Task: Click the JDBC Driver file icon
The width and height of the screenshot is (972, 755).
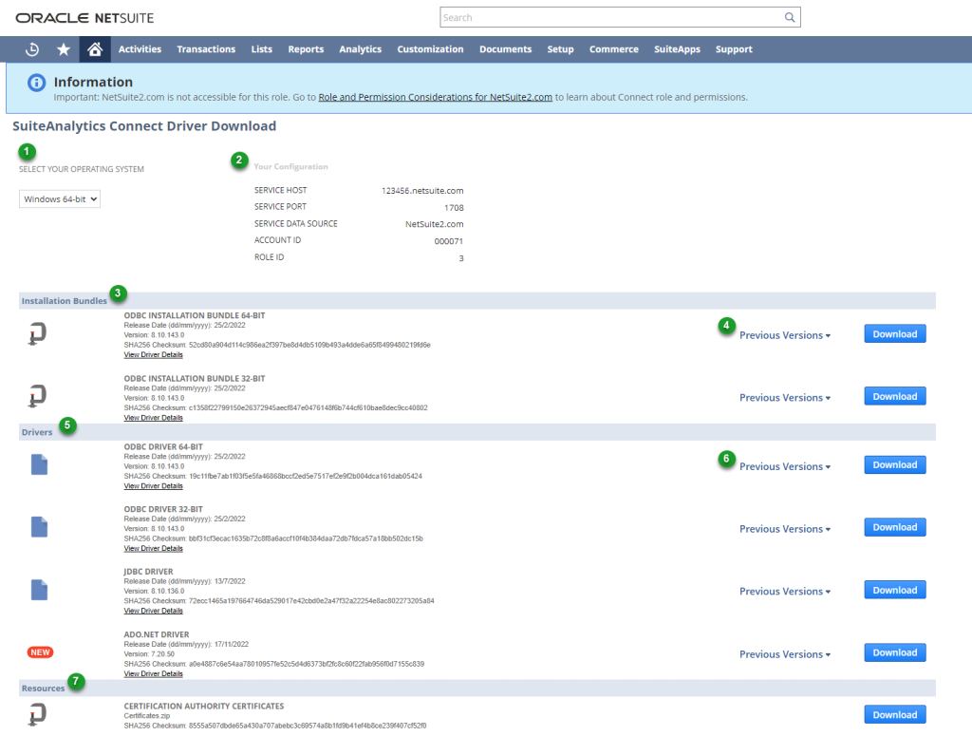Action: pyautogui.click(x=39, y=590)
